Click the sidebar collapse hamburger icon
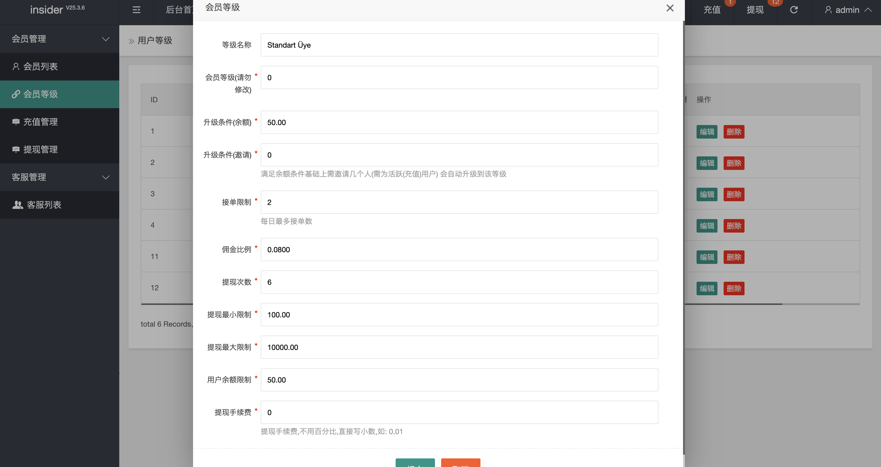Viewport: 881px width, 467px height. (136, 10)
